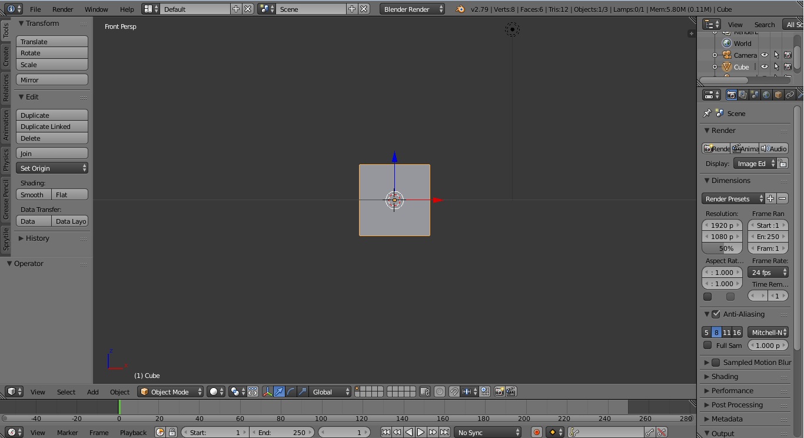Toggle the snap magnet icon
Viewport: 804px width, 438px height.
tap(454, 391)
